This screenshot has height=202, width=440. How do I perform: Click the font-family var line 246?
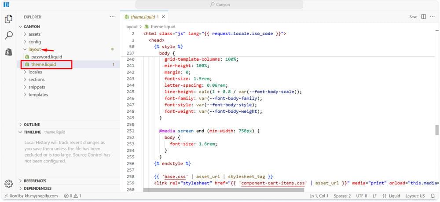point(213,99)
